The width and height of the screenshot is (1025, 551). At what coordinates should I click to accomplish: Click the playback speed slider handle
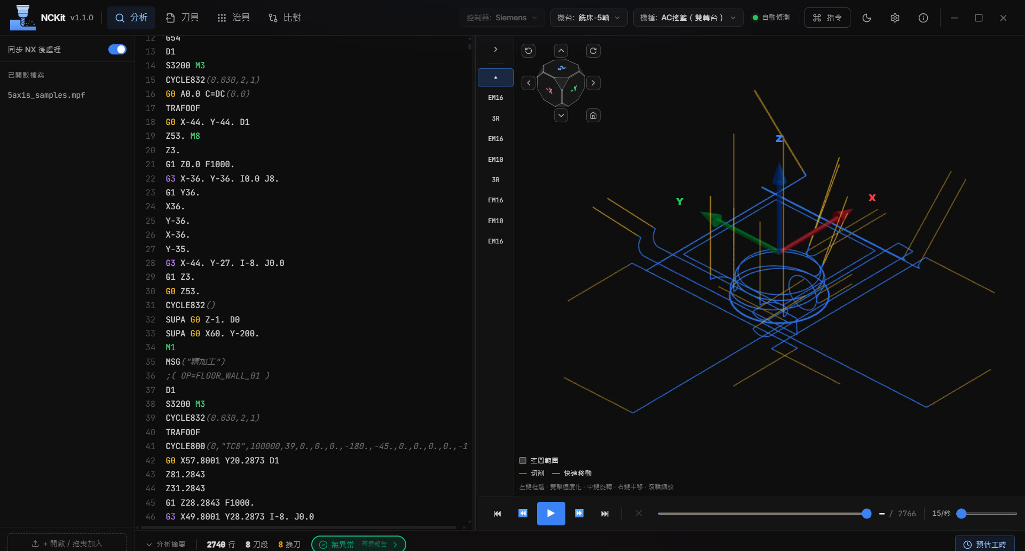961,514
